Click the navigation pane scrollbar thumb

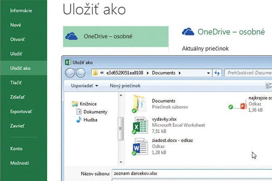(x=121, y=129)
